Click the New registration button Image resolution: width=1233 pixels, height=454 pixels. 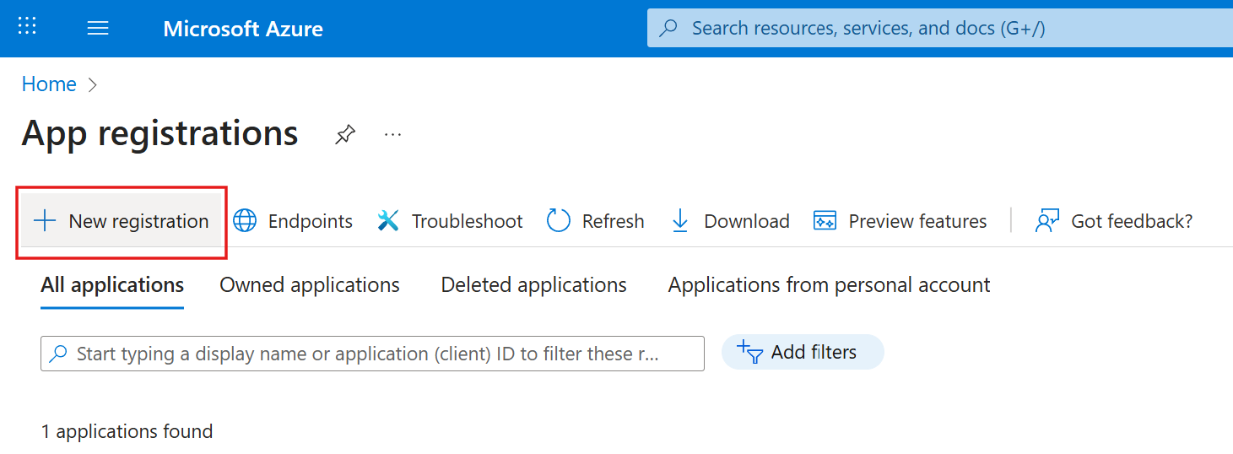click(122, 221)
